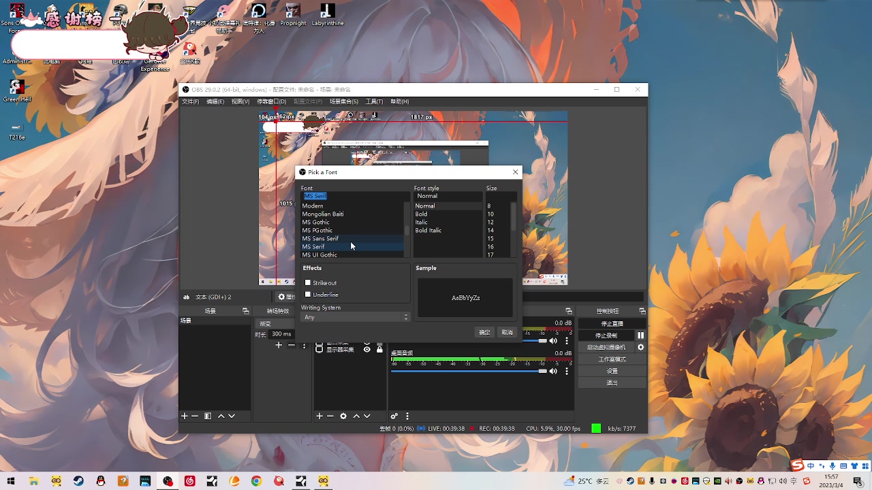872x490 pixels.
Task: Open advanced audio properties gears icon
Action: click(x=394, y=416)
